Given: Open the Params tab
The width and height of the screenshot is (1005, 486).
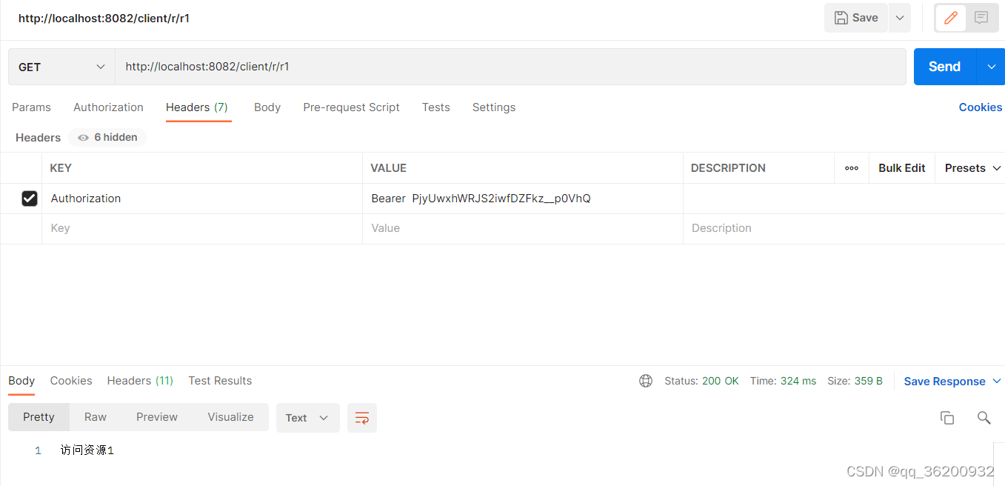Looking at the screenshot, I should pos(31,107).
